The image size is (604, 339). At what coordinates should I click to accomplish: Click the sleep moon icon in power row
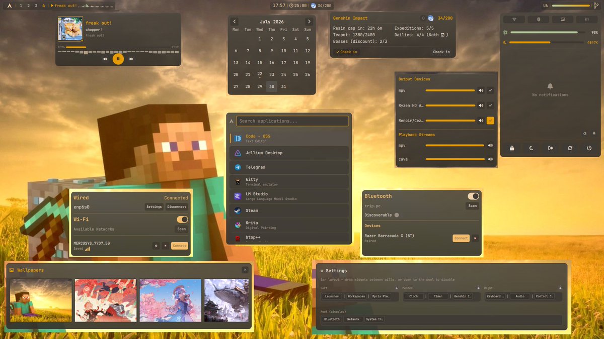pyautogui.click(x=531, y=148)
